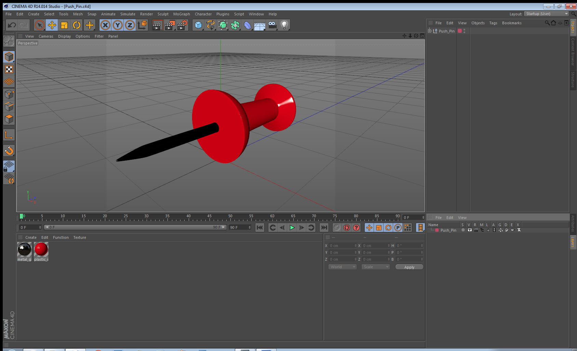
Task: Toggle the X axis lock in the toolbar
Action: tap(105, 25)
